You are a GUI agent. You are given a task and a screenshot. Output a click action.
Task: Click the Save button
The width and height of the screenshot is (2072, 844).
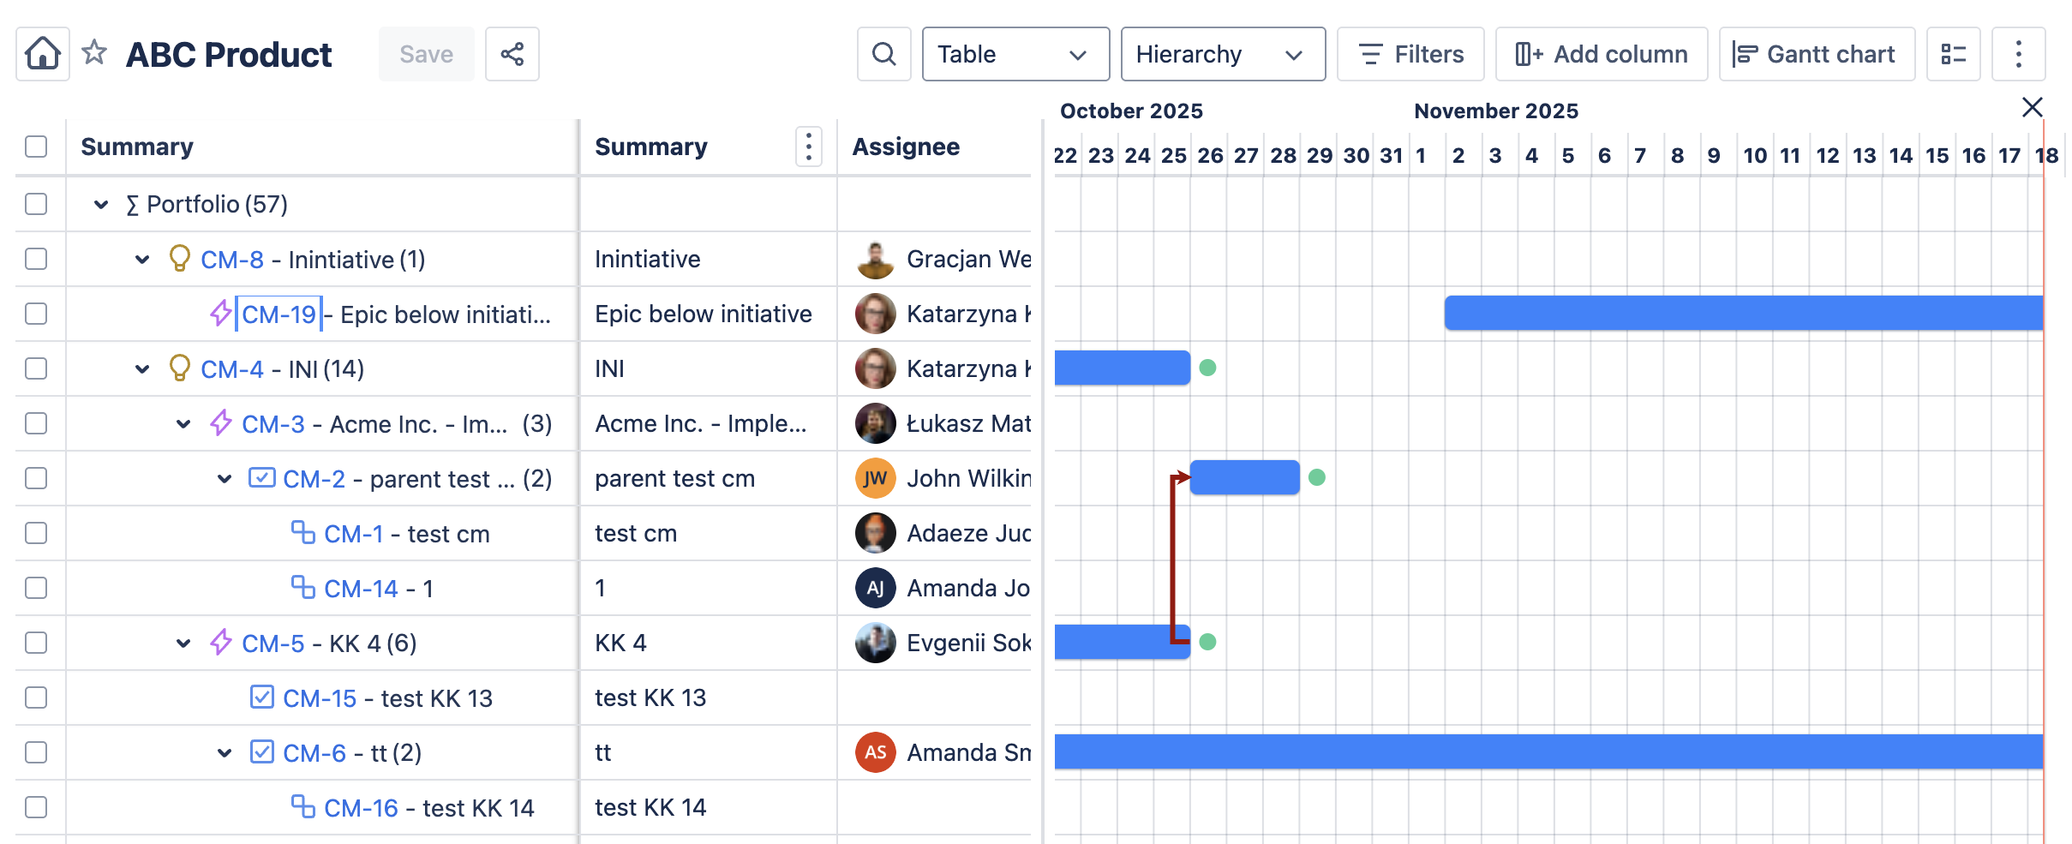click(x=426, y=53)
